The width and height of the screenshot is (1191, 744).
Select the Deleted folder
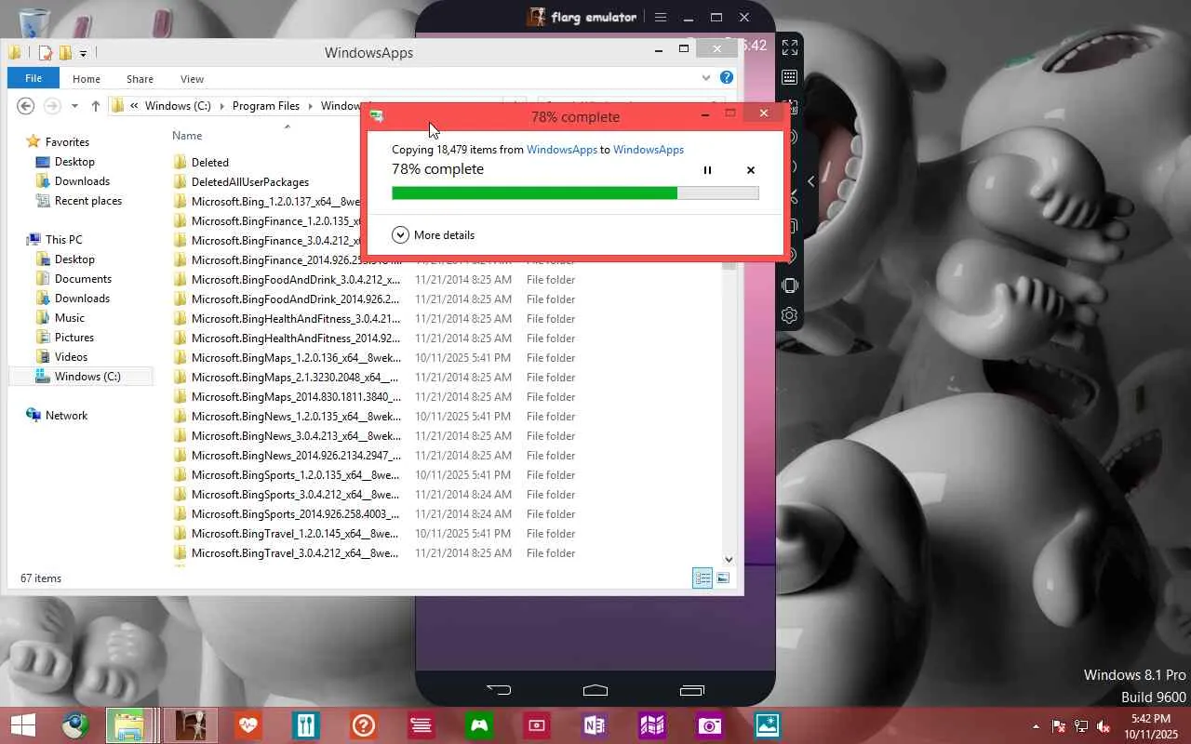click(x=210, y=163)
